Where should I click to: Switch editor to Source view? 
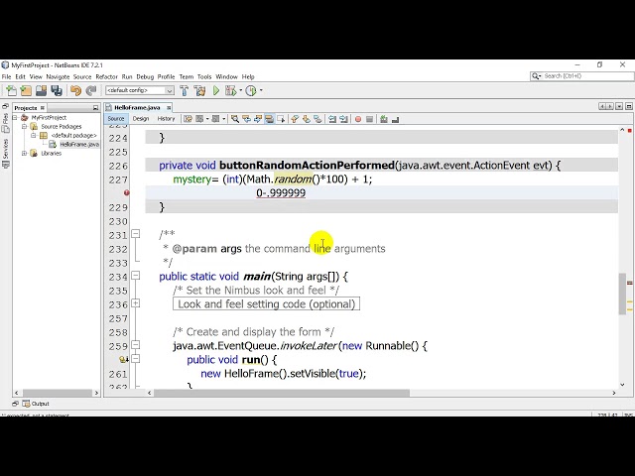tap(116, 119)
